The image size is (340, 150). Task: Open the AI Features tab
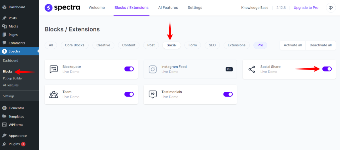click(168, 8)
